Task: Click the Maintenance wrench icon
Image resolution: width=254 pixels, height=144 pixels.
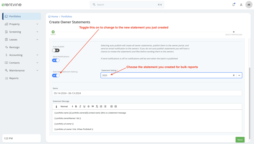Action: tap(6, 71)
